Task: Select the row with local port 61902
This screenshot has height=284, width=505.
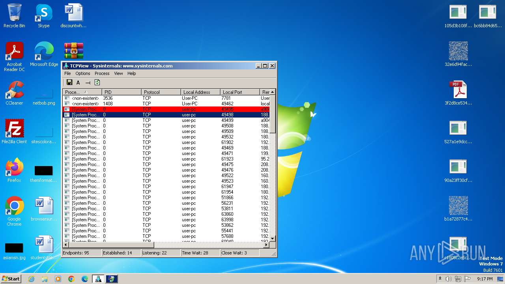Action: coord(166,142)
